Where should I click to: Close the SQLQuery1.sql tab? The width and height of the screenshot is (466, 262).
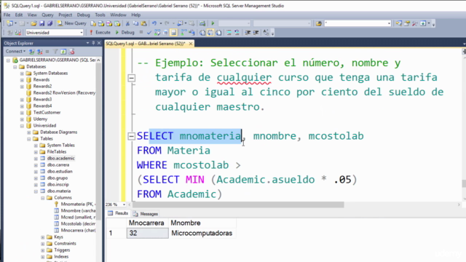[191, 44]
